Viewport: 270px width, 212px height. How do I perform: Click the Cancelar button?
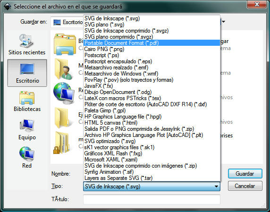click(245, 186)
